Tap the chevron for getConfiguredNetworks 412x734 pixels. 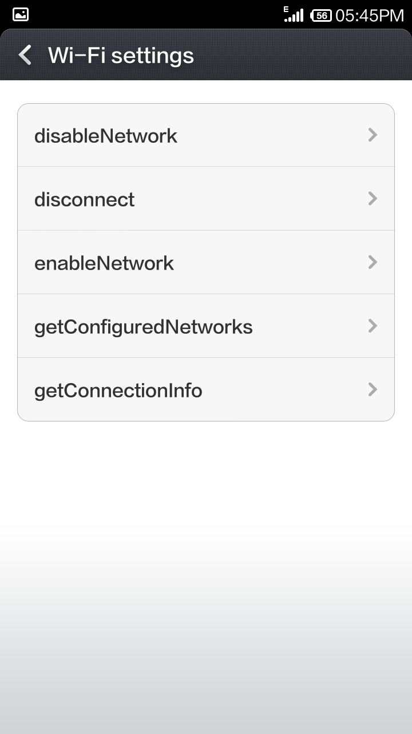click(x=373, y=326)
